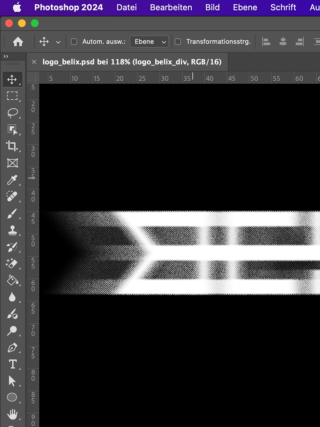Open the Bild menu
320x427 pixels.
tap(213, 7)
